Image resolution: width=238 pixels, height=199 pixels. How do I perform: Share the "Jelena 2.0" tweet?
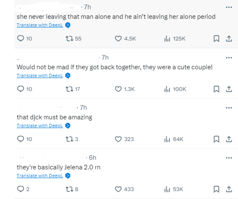[229, 189]
